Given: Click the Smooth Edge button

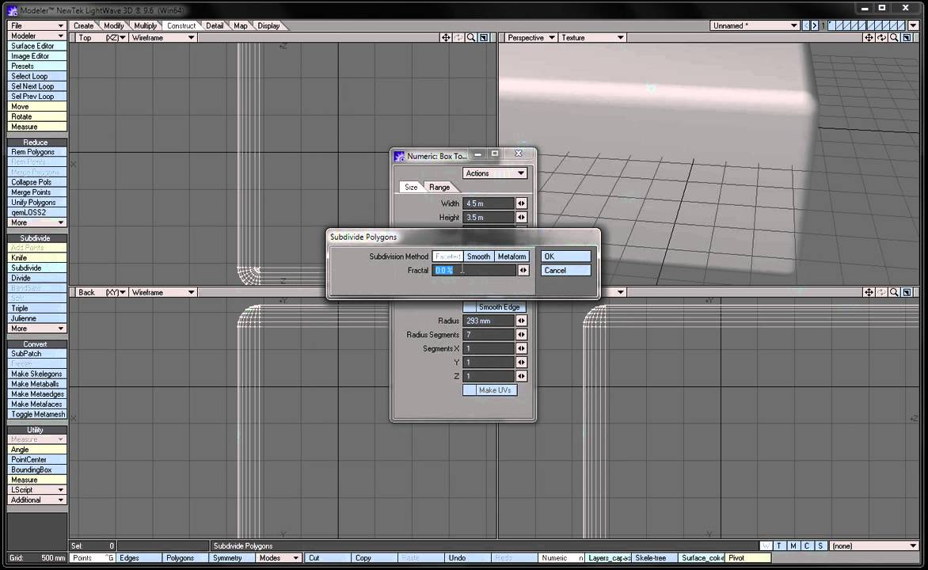Looking at the screenshot, I should click(x=494, y=306).
